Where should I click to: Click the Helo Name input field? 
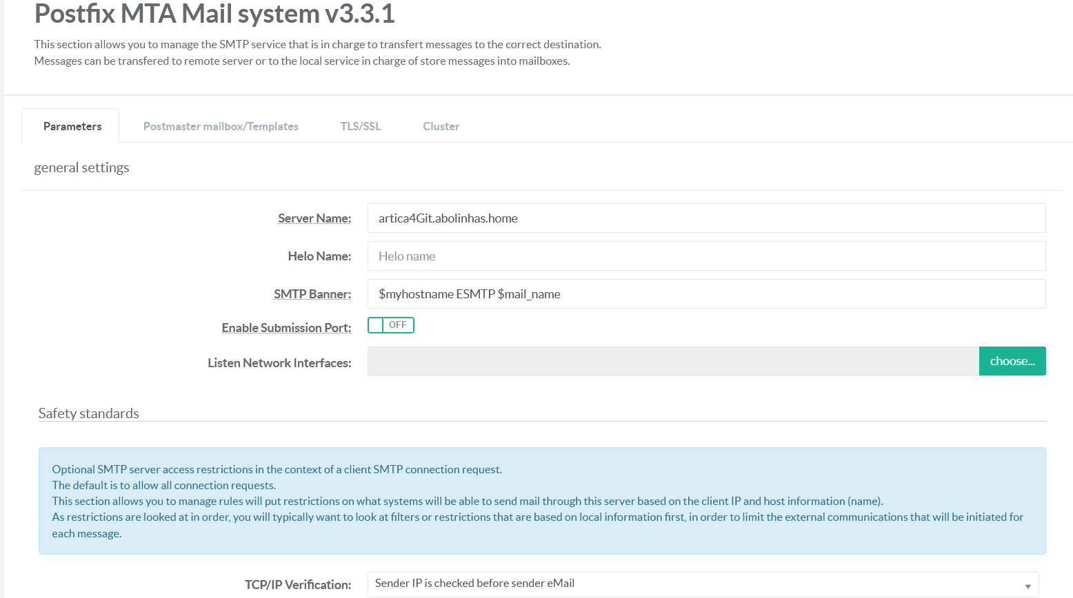pyautogui.click(x=706, y=256)
